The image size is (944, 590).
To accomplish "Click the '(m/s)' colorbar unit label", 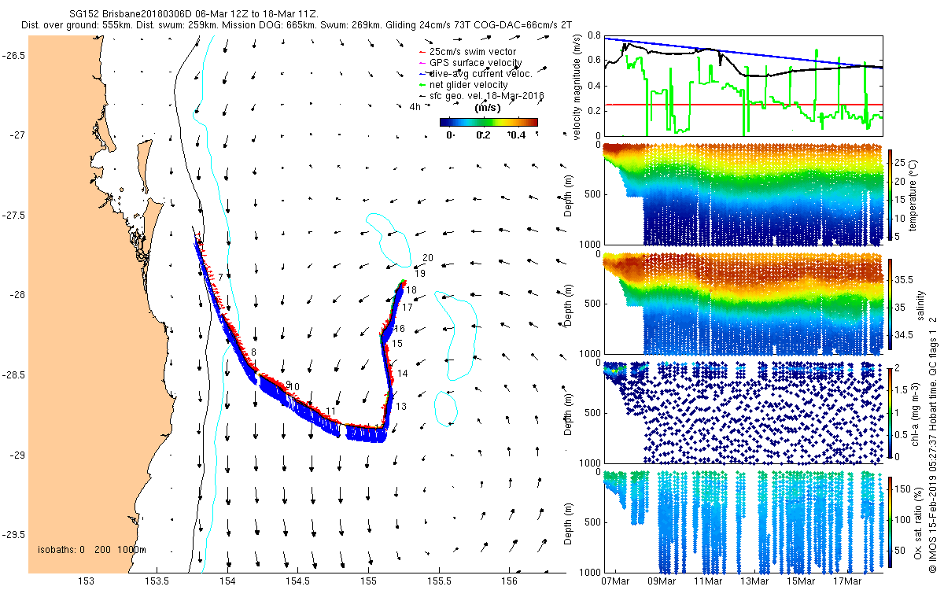I will point(488,108).
